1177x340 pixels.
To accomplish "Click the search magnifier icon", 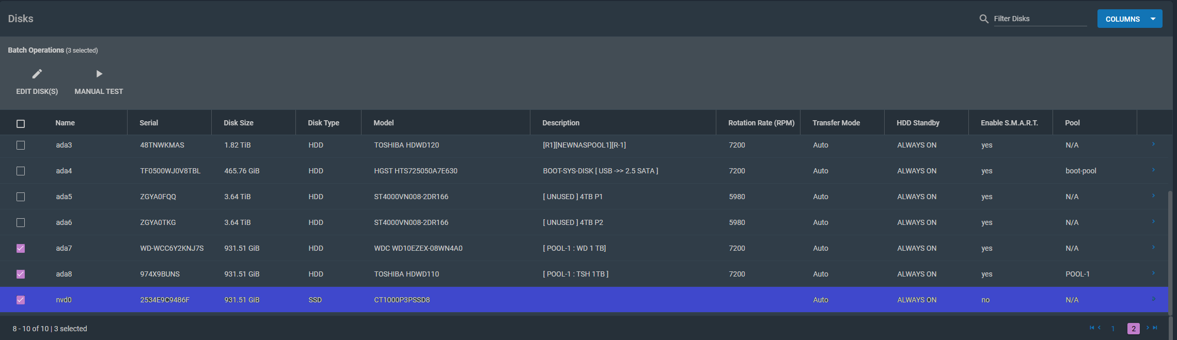I will [984, 19].
